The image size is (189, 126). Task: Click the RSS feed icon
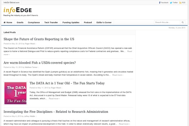pos(180,3)
